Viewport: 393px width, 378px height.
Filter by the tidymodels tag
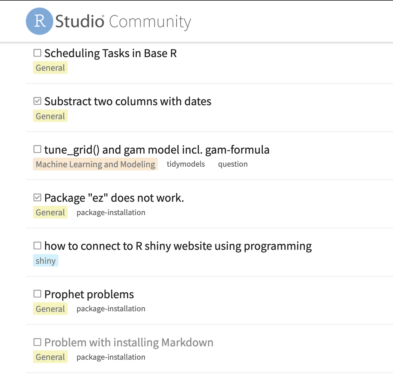pyautogui.click(x=186, y=164)
